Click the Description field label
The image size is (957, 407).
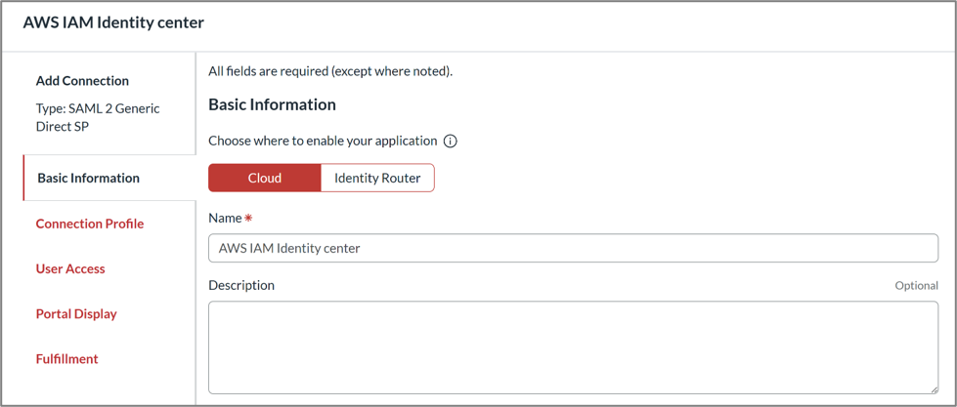(241, 285)
